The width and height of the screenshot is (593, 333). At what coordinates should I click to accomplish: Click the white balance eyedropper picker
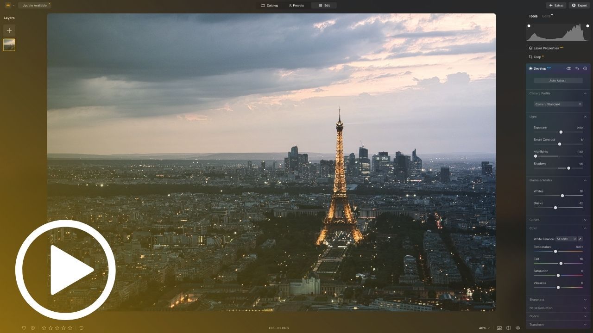tap(580, 239)
